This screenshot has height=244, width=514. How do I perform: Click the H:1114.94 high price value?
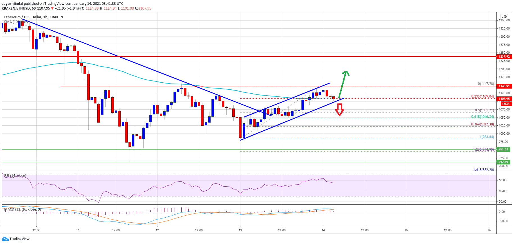pos(108,8)
